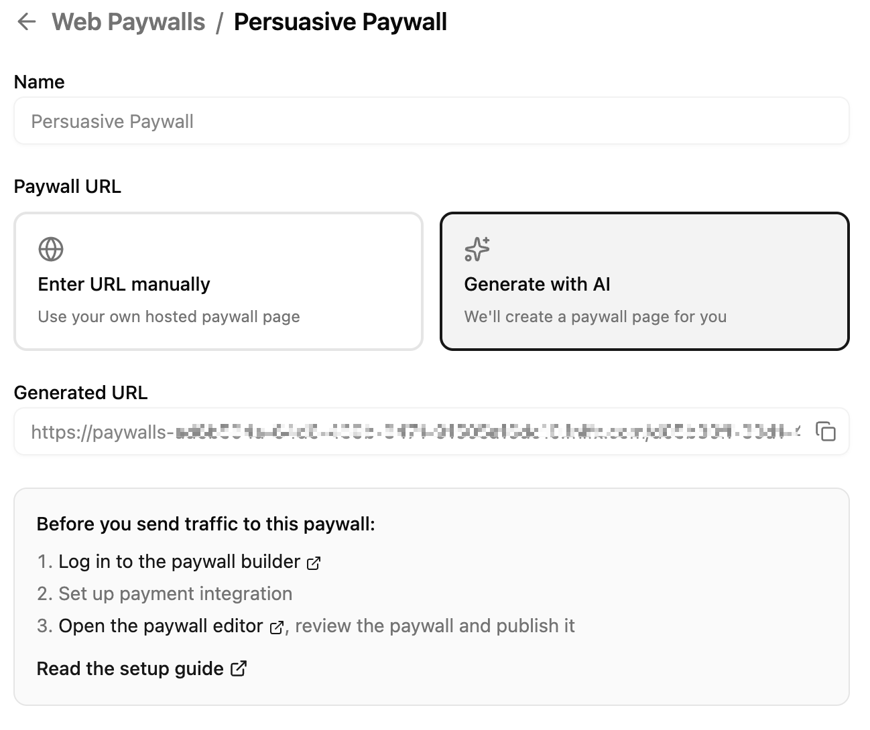Open the Read the setup guide link
The height and width of the screenshot is (730, 870).
click(130, 668)
